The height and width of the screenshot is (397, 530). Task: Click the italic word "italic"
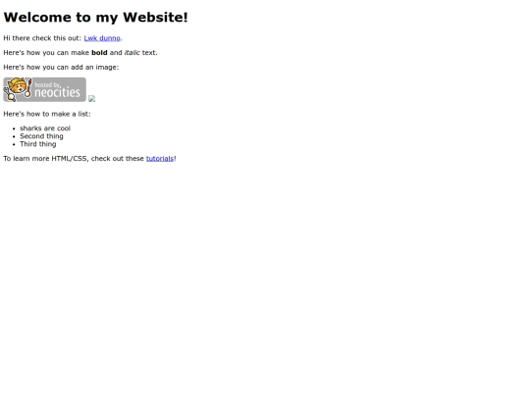pos(132,53)
